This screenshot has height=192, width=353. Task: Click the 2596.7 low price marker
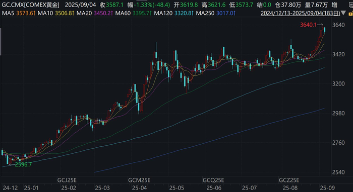(23, 165)
